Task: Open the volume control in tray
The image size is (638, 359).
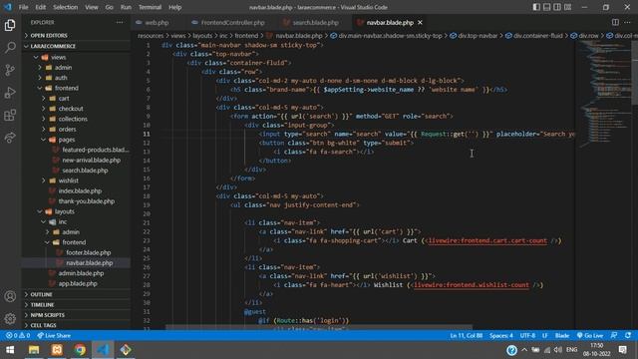Action: click(558, 350)
